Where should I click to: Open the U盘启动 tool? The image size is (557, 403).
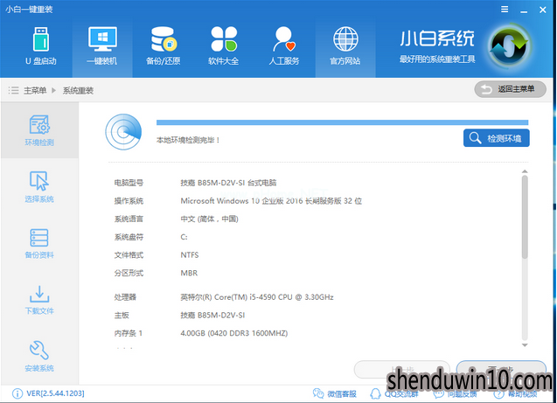[41, 46]
